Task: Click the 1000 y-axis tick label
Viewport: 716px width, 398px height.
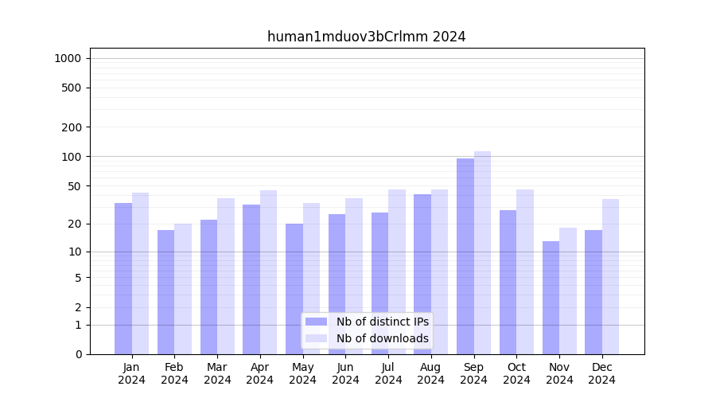Action: (x=68, y=58)
